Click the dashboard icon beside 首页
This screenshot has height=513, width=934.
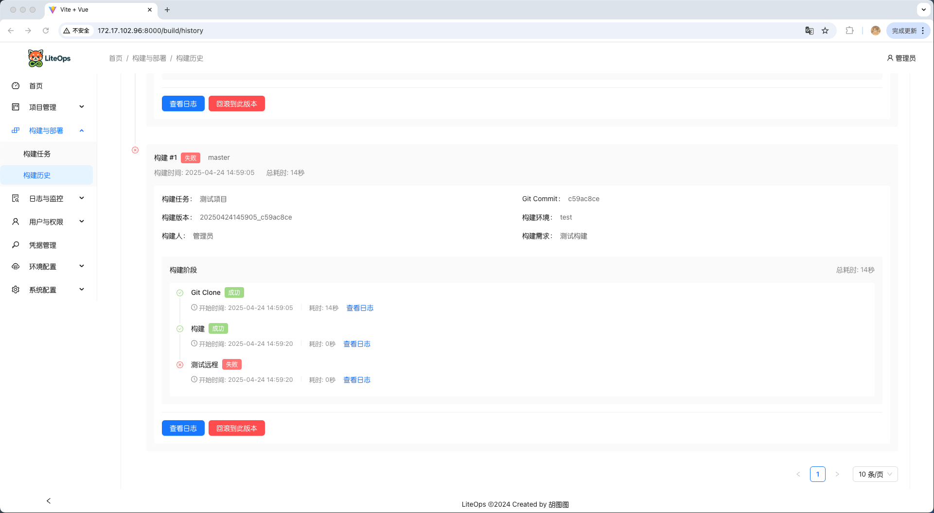[16, 86]
